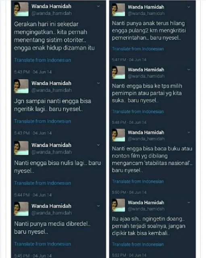Translate the 'mengkritisi pemerintahan' tweet
This screenshot has height=258, width=206.
[138, 49]
